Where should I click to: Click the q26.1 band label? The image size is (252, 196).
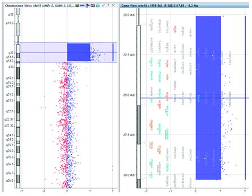(10, 164)
